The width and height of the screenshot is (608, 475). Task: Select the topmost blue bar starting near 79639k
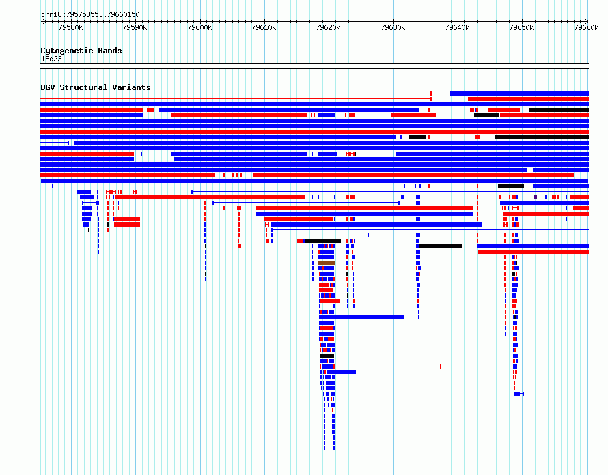tap(520, 93)
